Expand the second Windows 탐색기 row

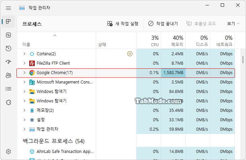click(25, 101)
